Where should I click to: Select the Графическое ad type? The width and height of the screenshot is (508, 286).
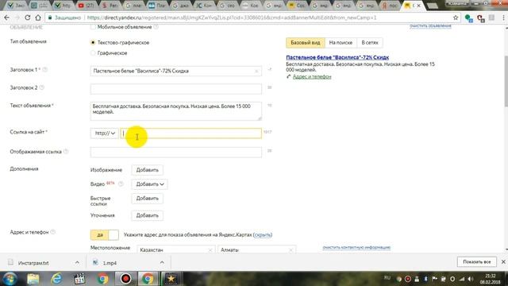[93, 53]
